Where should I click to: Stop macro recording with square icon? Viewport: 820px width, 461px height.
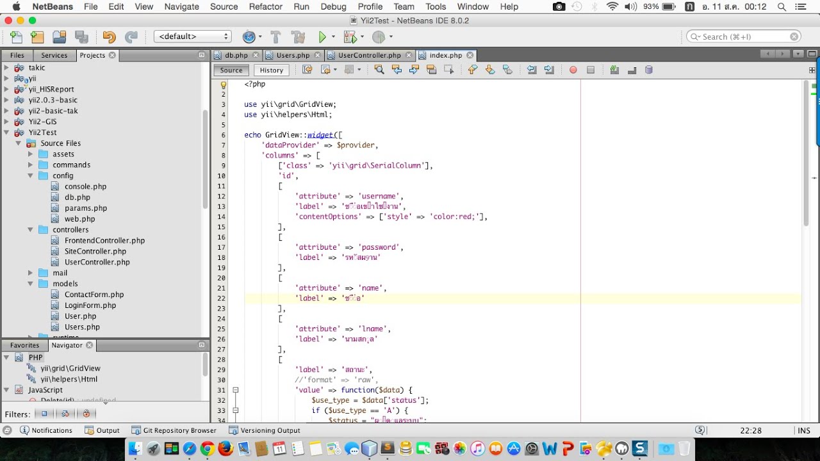click(591, 70)
